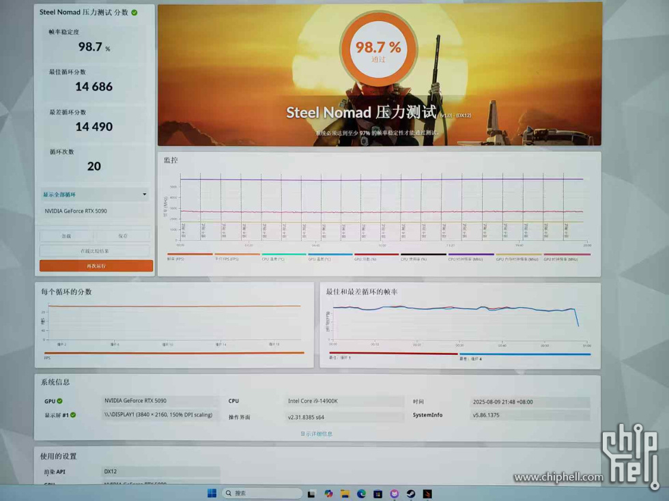Screen dimensions: 669x501
Task: Click the green check next to 显示屏 #1
Action: pos(74,415)
